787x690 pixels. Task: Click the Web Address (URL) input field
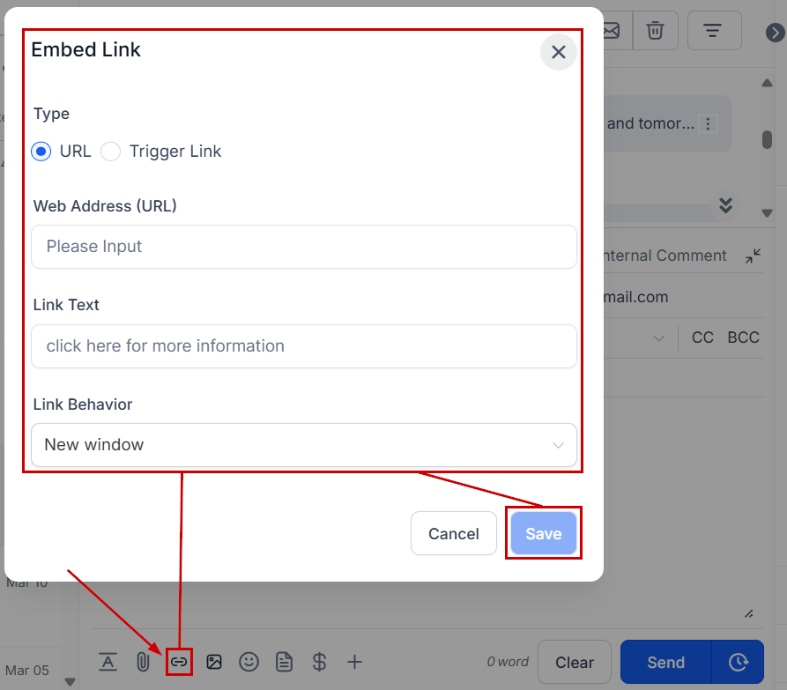pos(304,247)
